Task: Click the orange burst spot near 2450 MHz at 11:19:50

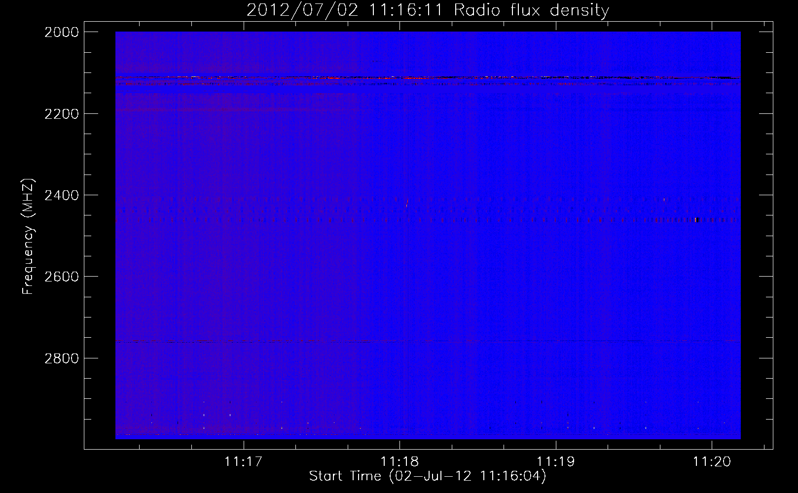Action: (696, 220)
